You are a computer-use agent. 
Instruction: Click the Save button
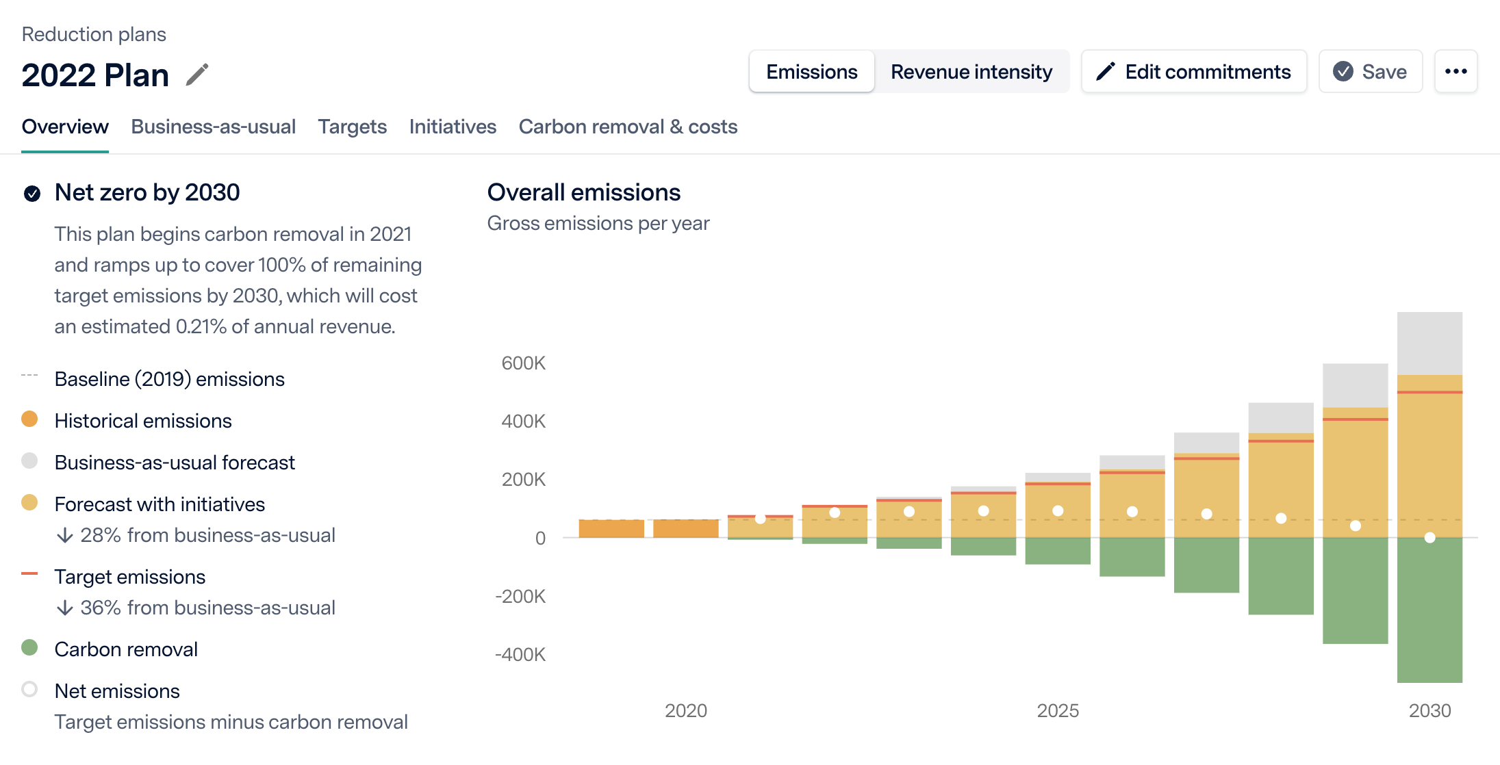click(x=1371, y=71)
